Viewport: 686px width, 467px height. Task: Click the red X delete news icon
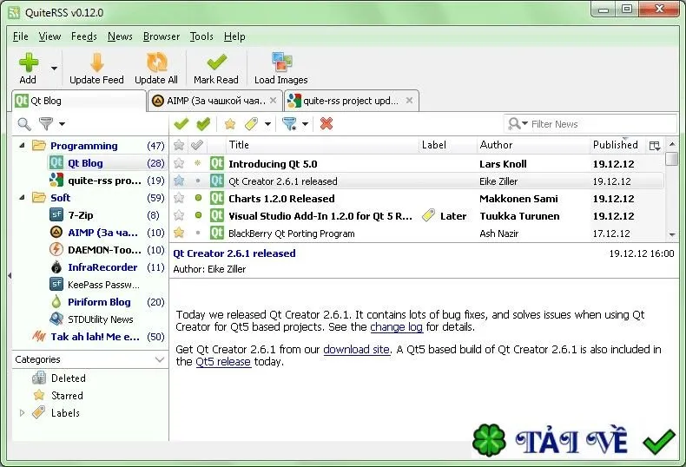[x=326, y=124]
